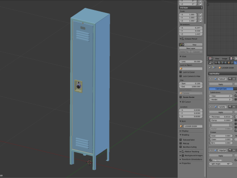Screen dimensions: 237x178
Task: Click the lock icon beside Scale Z
Action: point(200,21)
